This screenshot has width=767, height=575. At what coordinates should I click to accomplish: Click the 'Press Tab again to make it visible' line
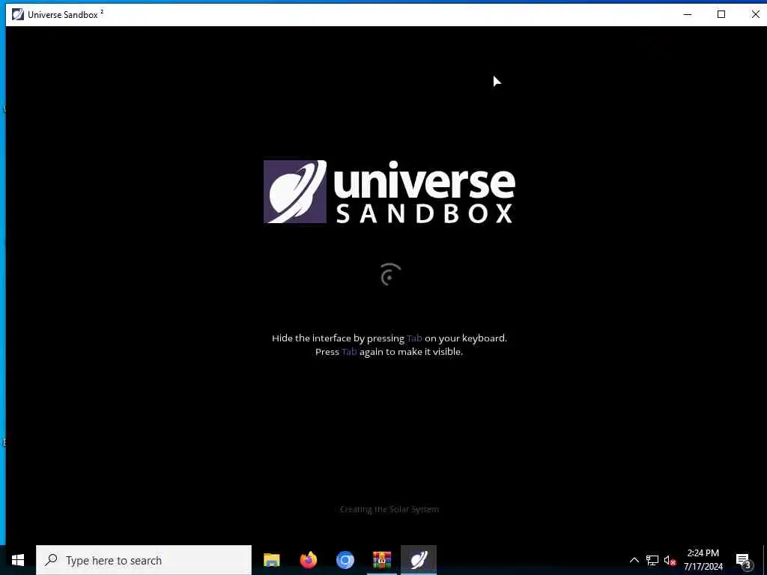[x=389, y=352]
